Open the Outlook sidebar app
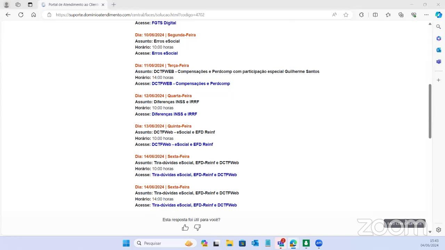The height and width of the screenshot is (250, 445). point(439,50)
